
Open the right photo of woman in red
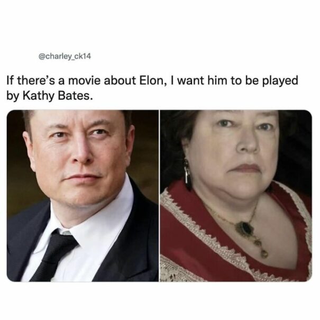[x=236, y=196]
